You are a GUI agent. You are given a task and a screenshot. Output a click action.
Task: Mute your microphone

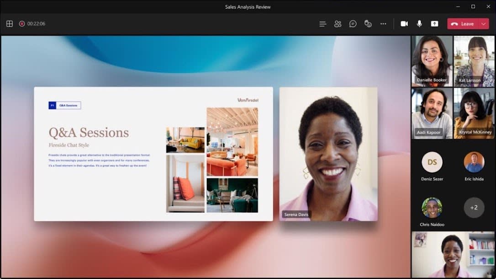pos(419,23)
